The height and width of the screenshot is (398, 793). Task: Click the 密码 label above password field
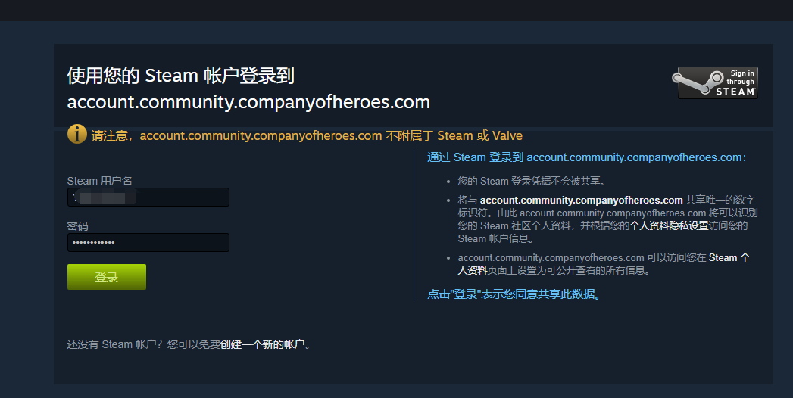tap(77, 226)
